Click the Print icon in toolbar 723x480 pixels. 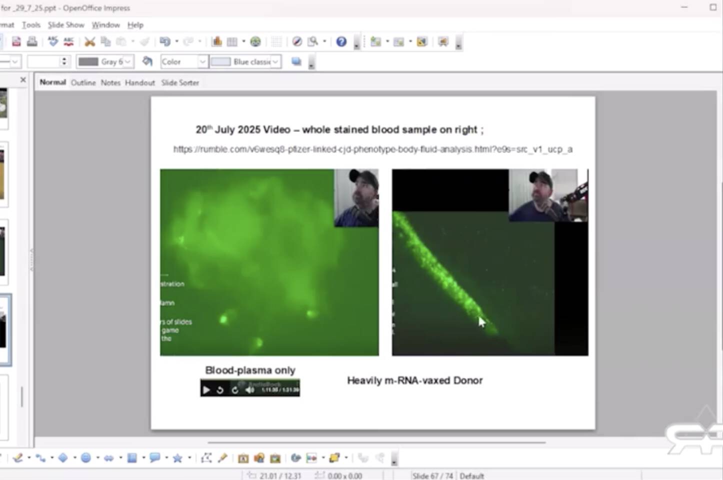tap(32, 41)
